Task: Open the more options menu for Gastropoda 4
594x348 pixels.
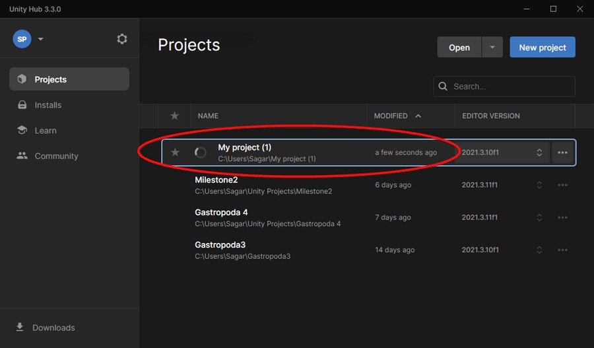Action: (x=562, y=218)
